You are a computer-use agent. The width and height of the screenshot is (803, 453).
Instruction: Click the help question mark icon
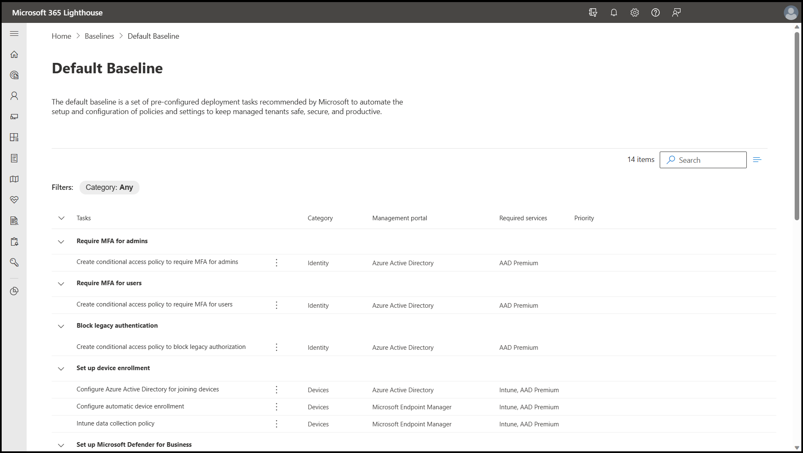[655, 12]
